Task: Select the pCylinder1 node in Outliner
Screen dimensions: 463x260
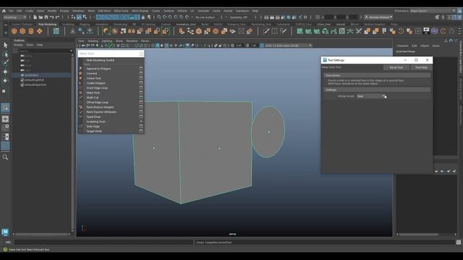Action: tap(32, 75)
